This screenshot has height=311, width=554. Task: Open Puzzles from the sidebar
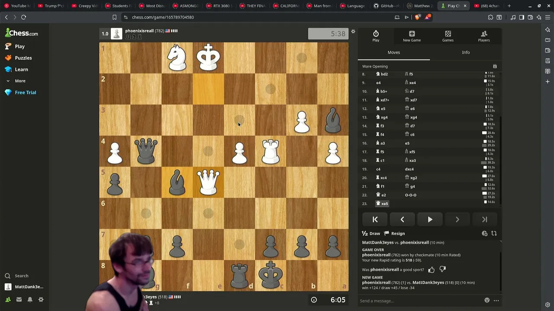pos(19,58)
